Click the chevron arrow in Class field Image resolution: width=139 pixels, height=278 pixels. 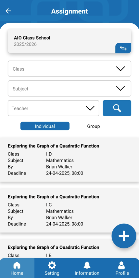[x=120, y=69]
